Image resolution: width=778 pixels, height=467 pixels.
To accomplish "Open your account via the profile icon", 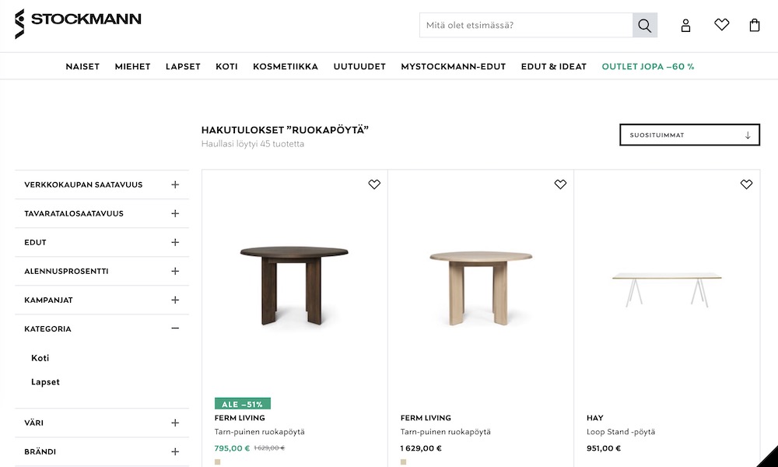I will click(685, 25).
